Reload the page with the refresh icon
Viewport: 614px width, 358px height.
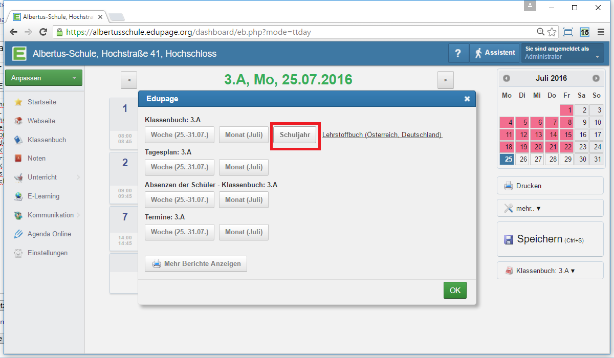(x=43, y=32)
